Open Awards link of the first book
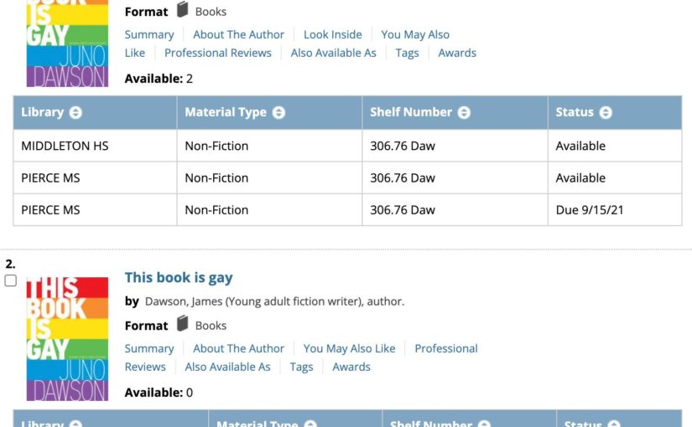The image size is (692, 427). pyautogui.click(x=457, y=53)
